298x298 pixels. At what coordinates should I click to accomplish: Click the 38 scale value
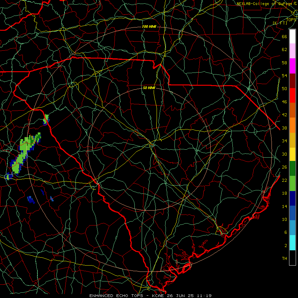pos(284,128)
